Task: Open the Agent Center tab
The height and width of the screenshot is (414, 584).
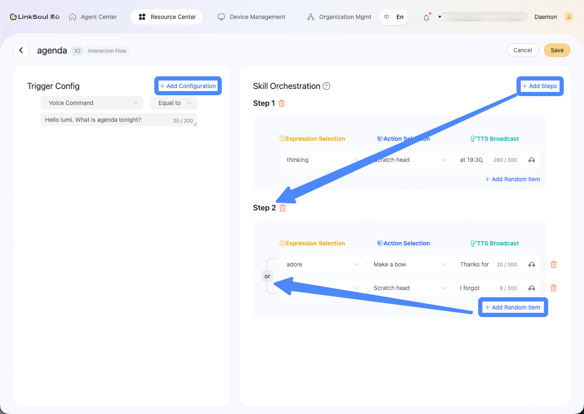Action: pos(93,17)
